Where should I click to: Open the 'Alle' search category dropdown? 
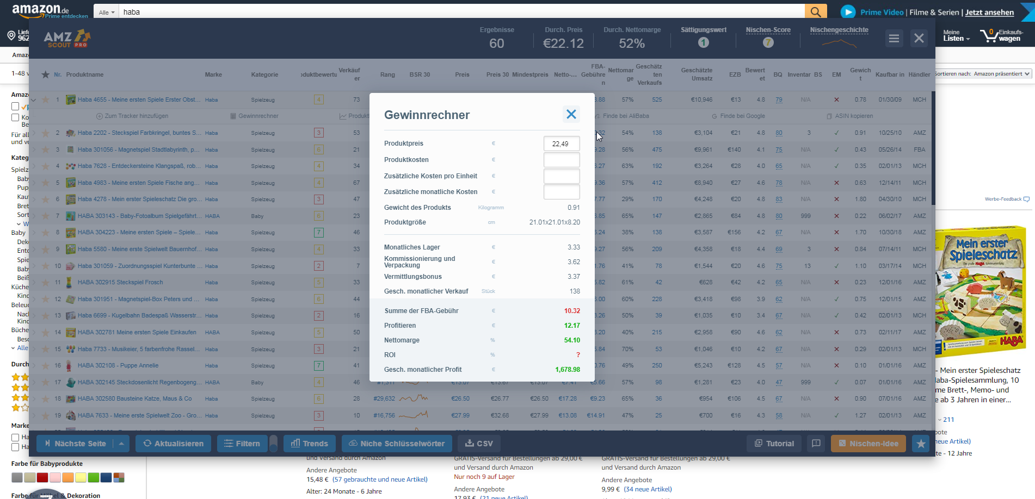[106, 12]
